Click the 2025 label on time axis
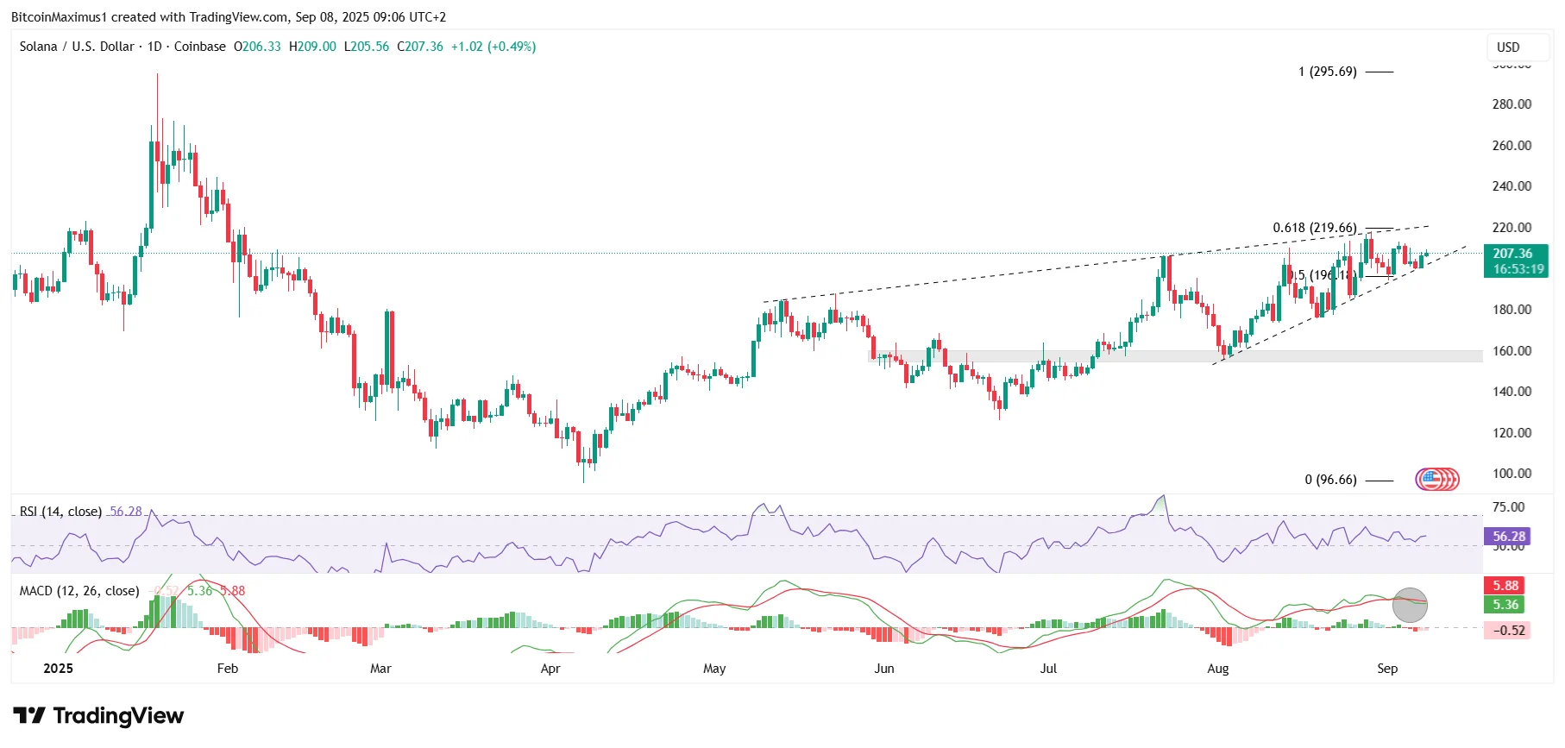 coord(58,669)
